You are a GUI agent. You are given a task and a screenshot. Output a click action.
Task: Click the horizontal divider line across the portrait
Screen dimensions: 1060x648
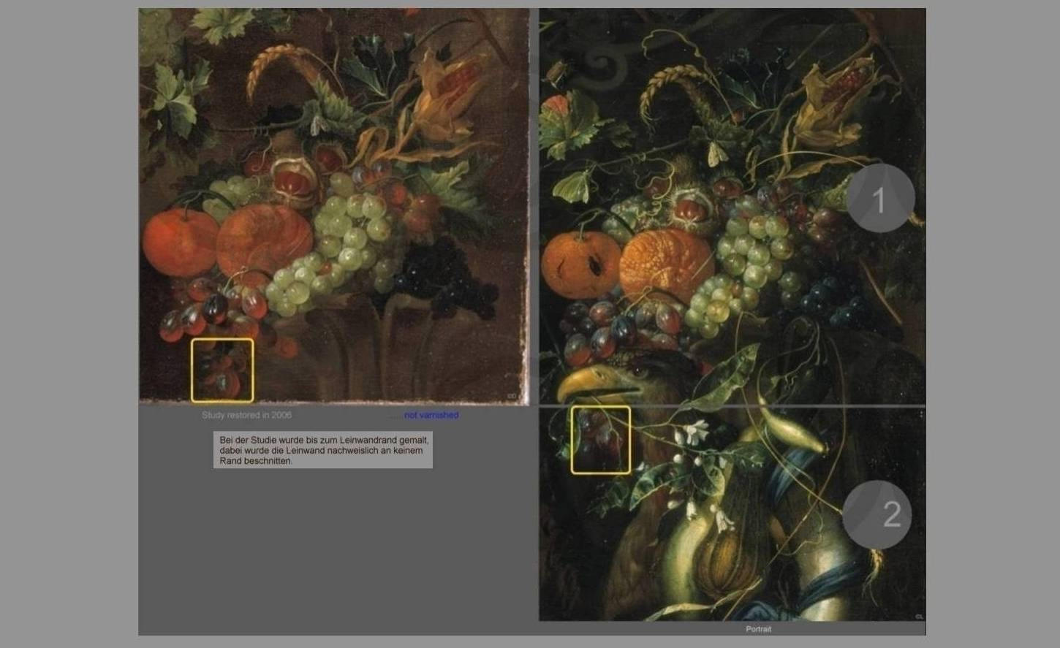click(731, 405)
